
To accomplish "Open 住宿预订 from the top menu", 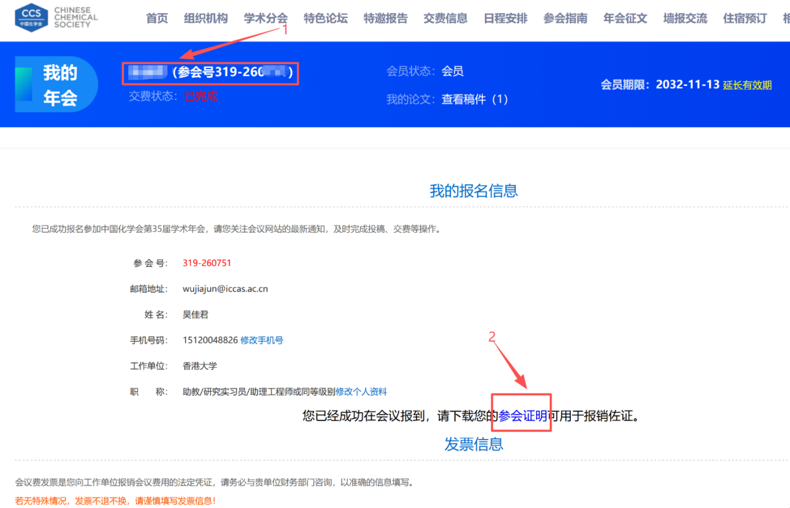I will coord(745,19).
